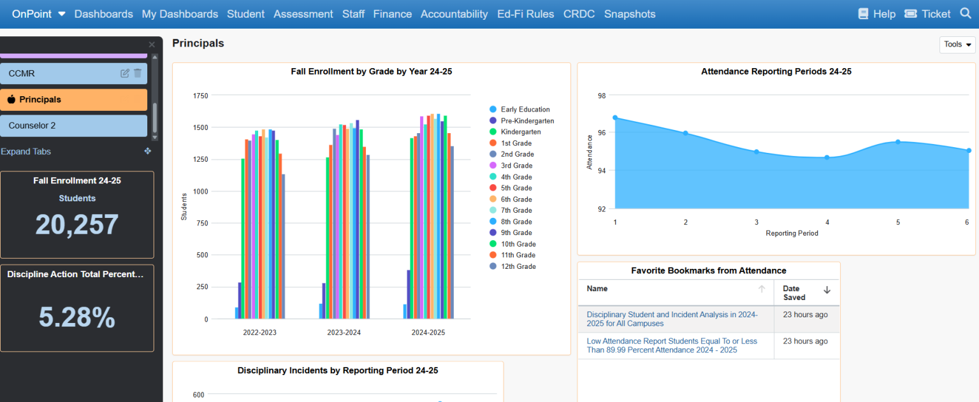The width and height of the screenshot is (979, 402).
Task: Open Help using the book icon
Action: click(x=864, y=13)
